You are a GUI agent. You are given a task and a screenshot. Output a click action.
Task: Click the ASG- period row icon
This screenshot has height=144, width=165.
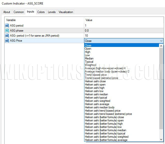coord(7,36)
